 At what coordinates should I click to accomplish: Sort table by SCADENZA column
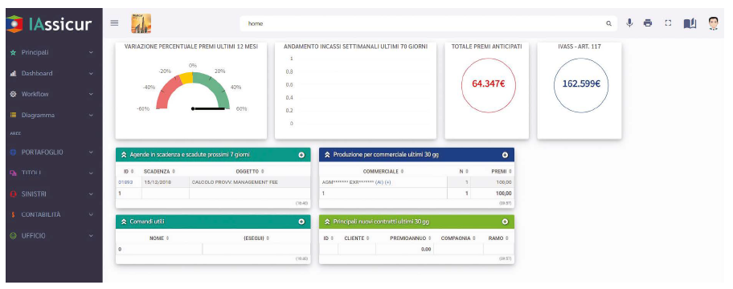click(x=159, y=171)
